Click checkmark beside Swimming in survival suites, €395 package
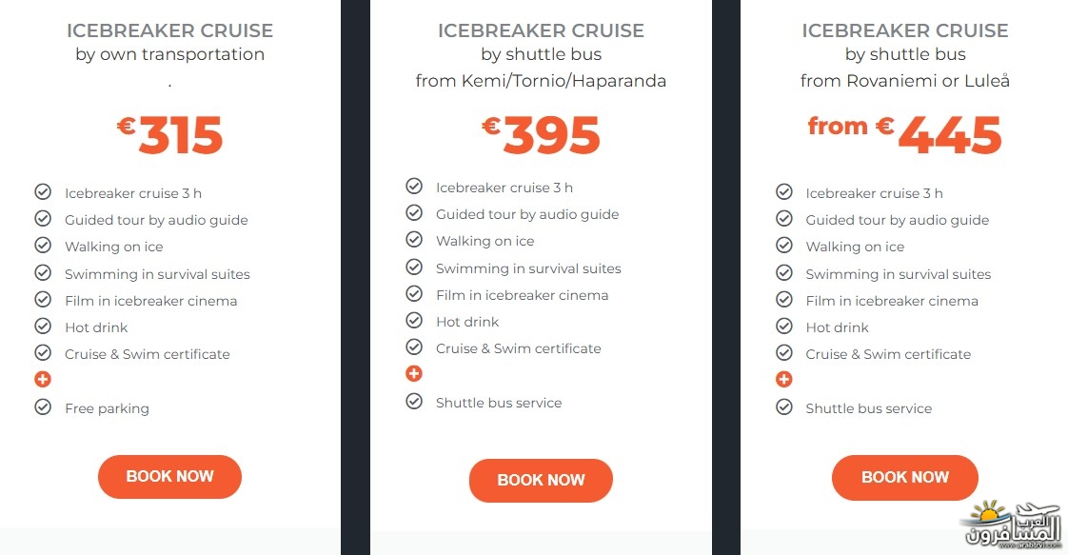Image resolution: width=1068 pixels, height=555 pixels. (x=414, y=267)
